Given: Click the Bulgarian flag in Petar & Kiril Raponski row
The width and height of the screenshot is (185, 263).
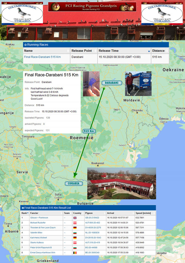Looking at the screenshot, I should (75, 248).
